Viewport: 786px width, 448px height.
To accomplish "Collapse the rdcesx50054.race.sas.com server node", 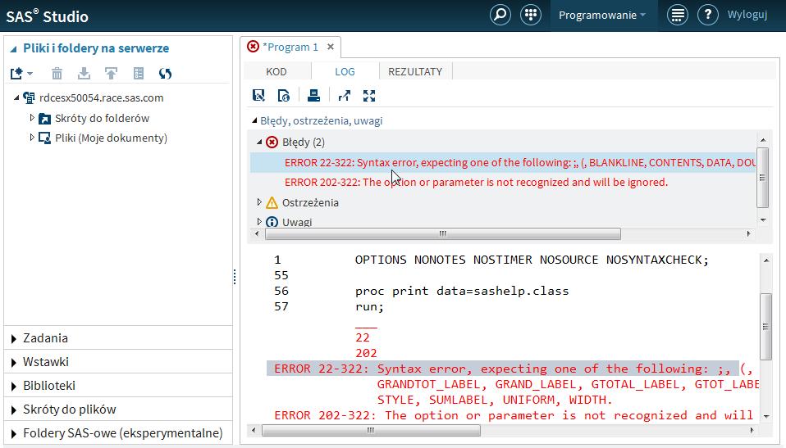I will pyautogui.click(x=16, y=97).
